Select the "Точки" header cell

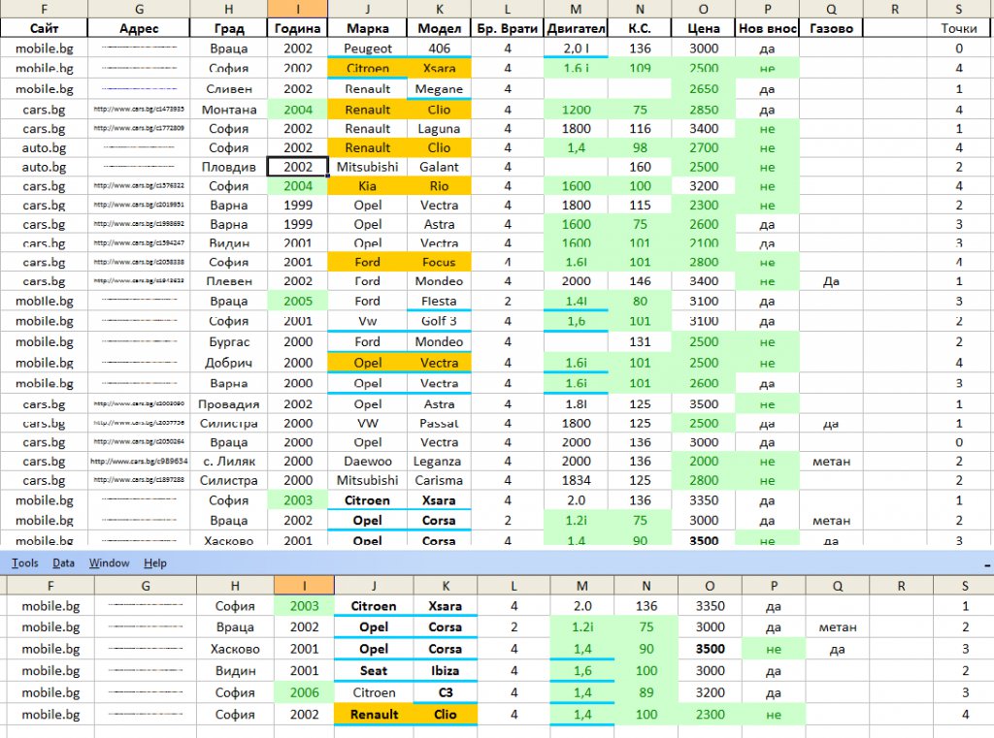958,28
